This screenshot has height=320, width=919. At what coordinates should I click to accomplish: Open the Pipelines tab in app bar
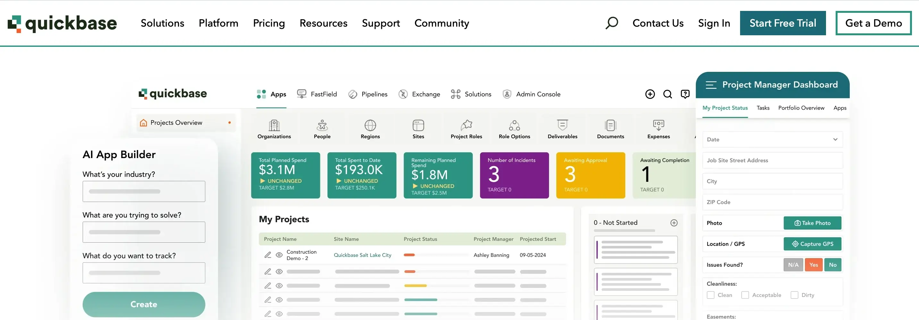[368, 94]
